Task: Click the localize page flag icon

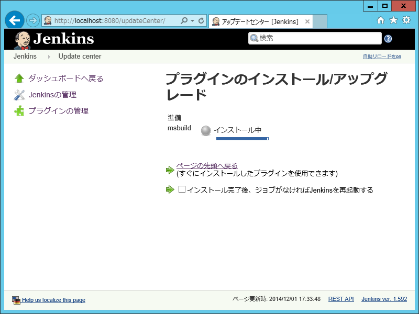Action: coord(16,300)
